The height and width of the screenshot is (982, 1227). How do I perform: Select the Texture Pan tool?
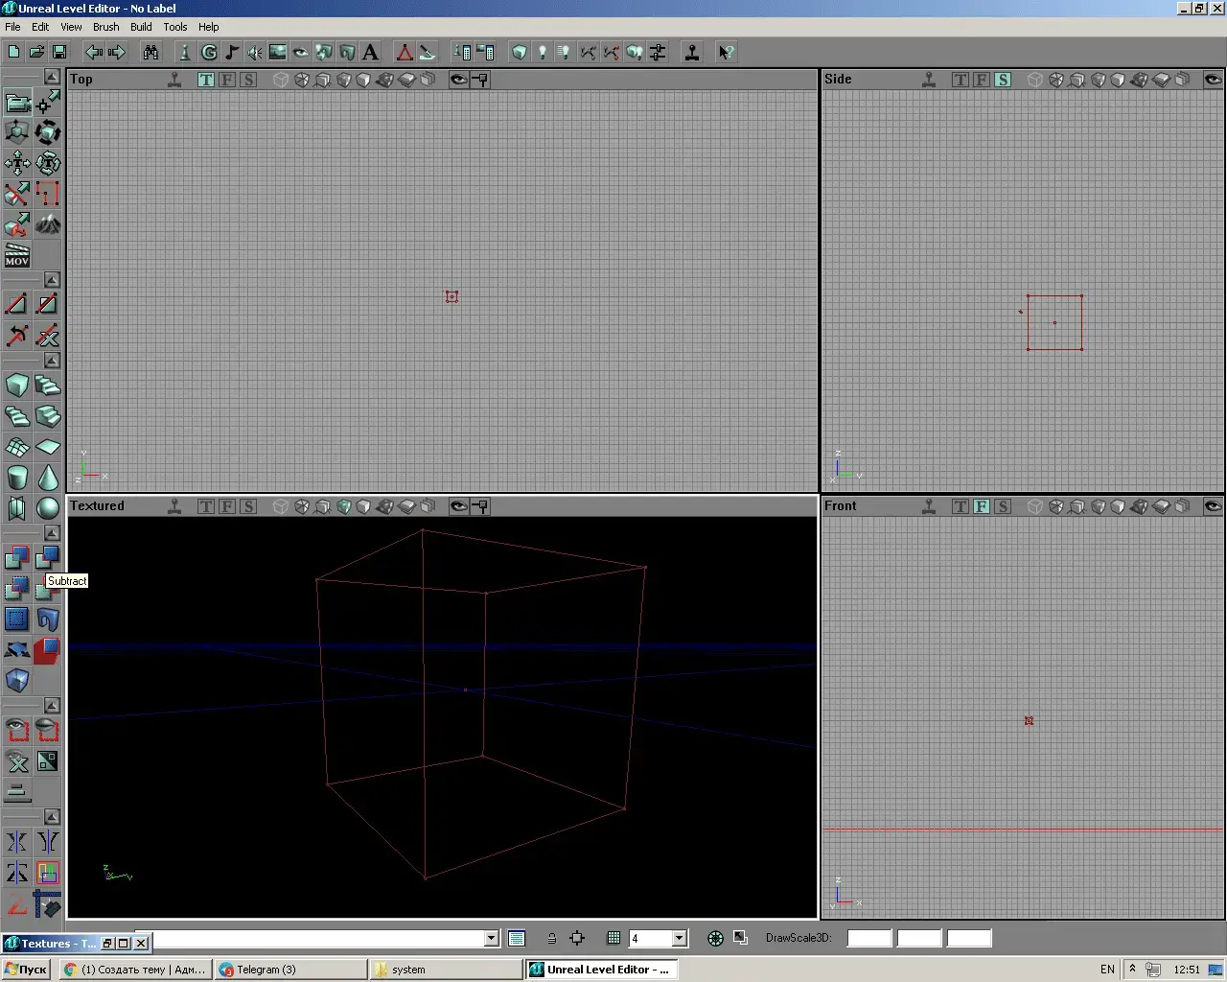pyautogui.click(x=17, y=163)
